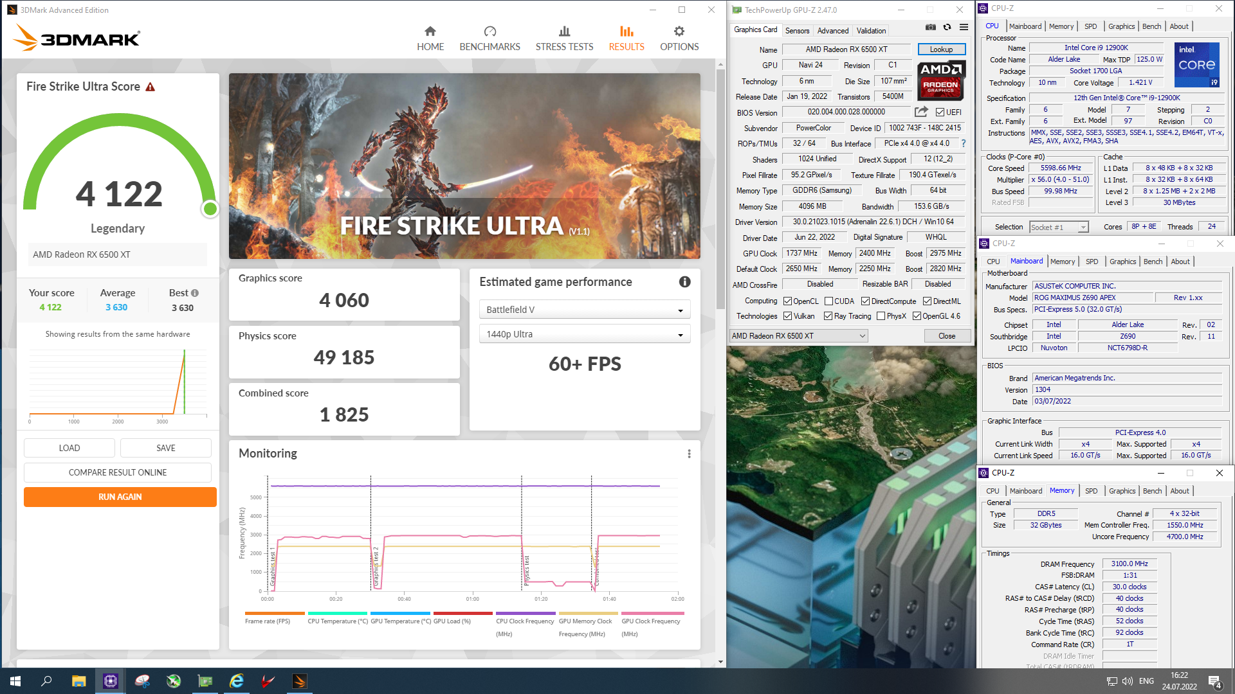Toggle the Vulkan checkbox
1235x694 pixels.
[x=787, y=316]
